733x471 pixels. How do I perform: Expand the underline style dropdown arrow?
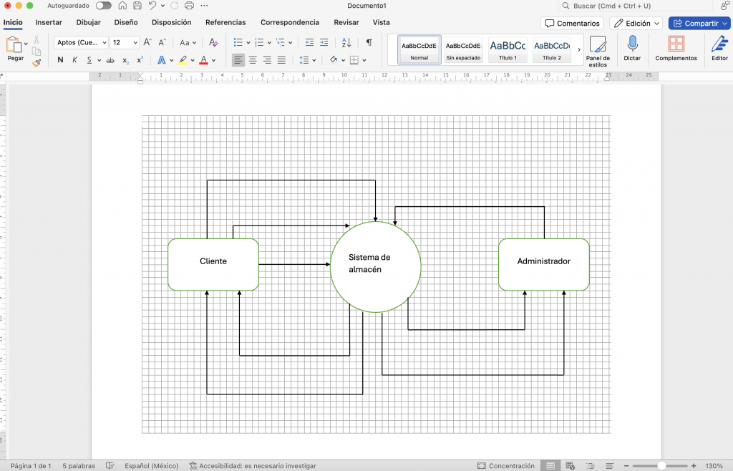coord(99,60)
